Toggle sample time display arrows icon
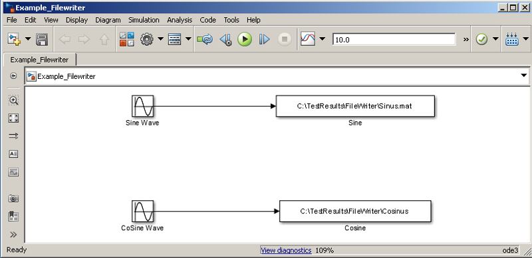Viewport: 532px width, 258px height. (x=13, y=136)
